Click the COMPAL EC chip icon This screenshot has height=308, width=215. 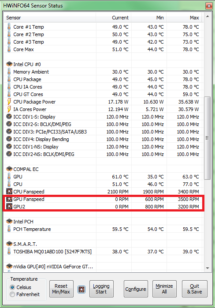point(9,169)
